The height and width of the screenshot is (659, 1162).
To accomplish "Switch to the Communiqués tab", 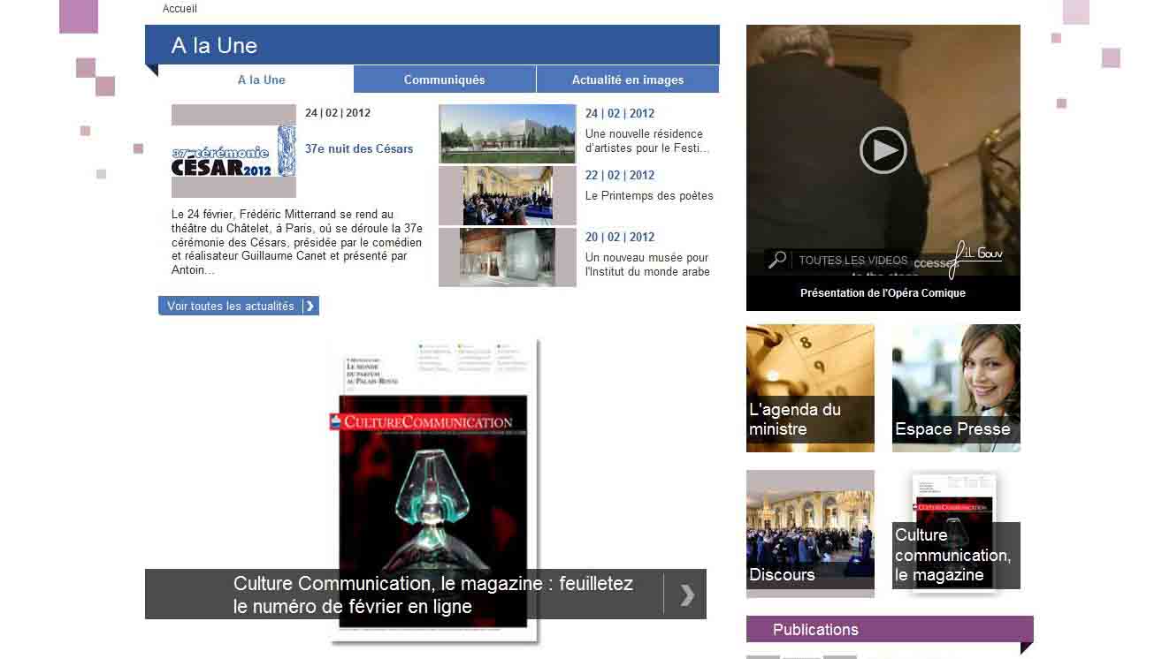I will [x=444, y=80].
